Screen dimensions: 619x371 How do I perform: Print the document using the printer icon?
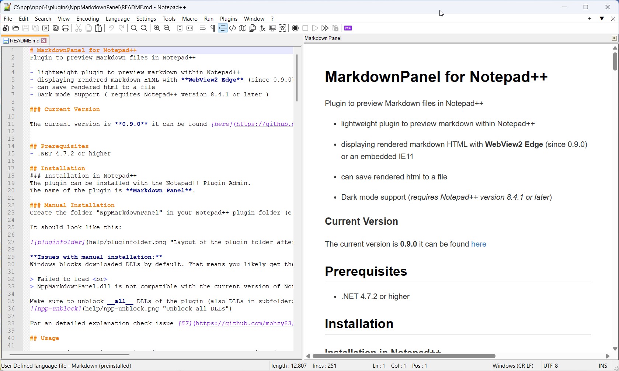[66, 28]
